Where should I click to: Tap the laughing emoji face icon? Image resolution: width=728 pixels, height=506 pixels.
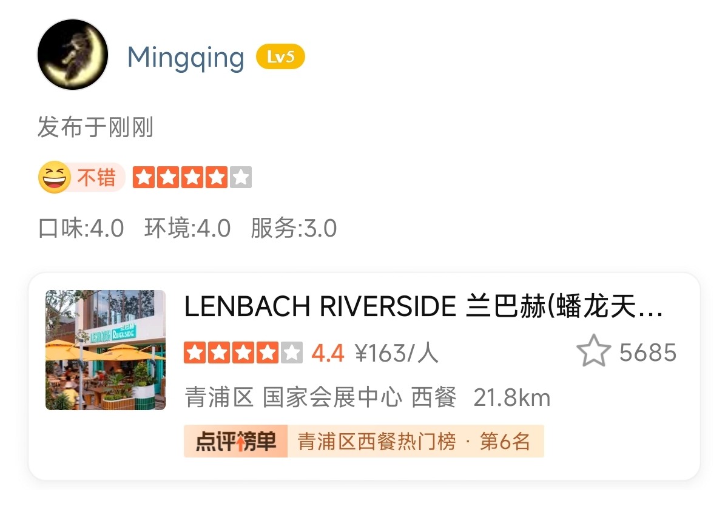tap(54, 178)
